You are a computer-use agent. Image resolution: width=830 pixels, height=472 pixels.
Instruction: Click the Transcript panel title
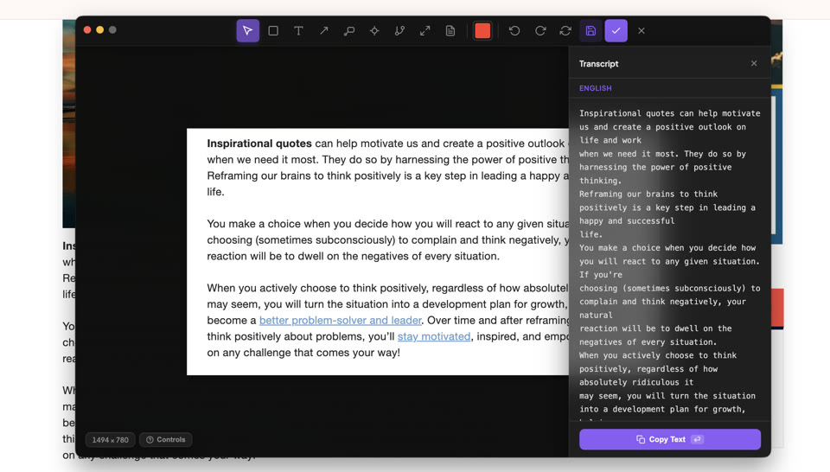tap(598, 63)
